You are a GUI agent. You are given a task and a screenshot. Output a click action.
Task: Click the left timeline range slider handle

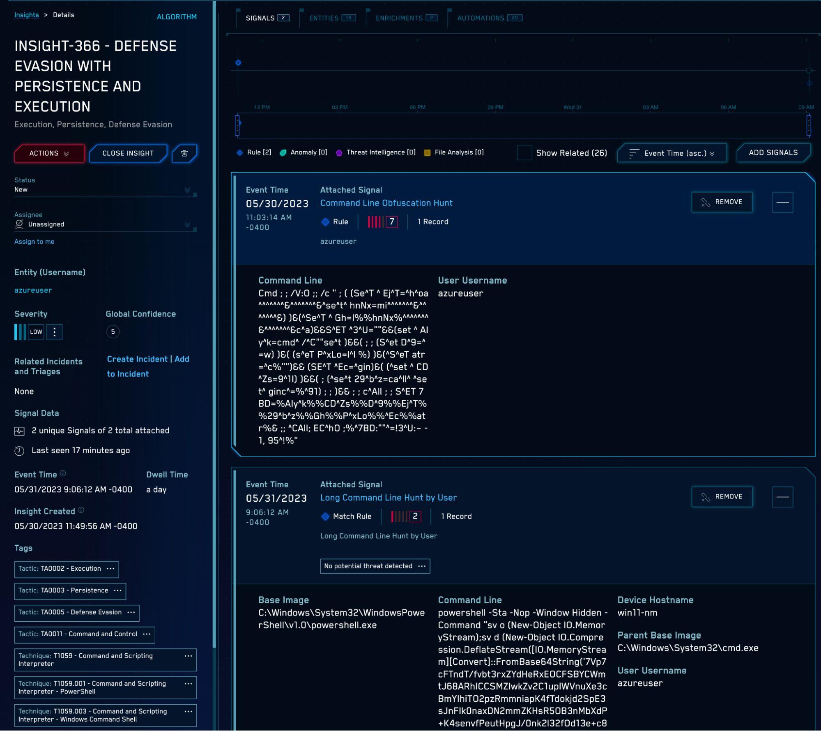237,125
